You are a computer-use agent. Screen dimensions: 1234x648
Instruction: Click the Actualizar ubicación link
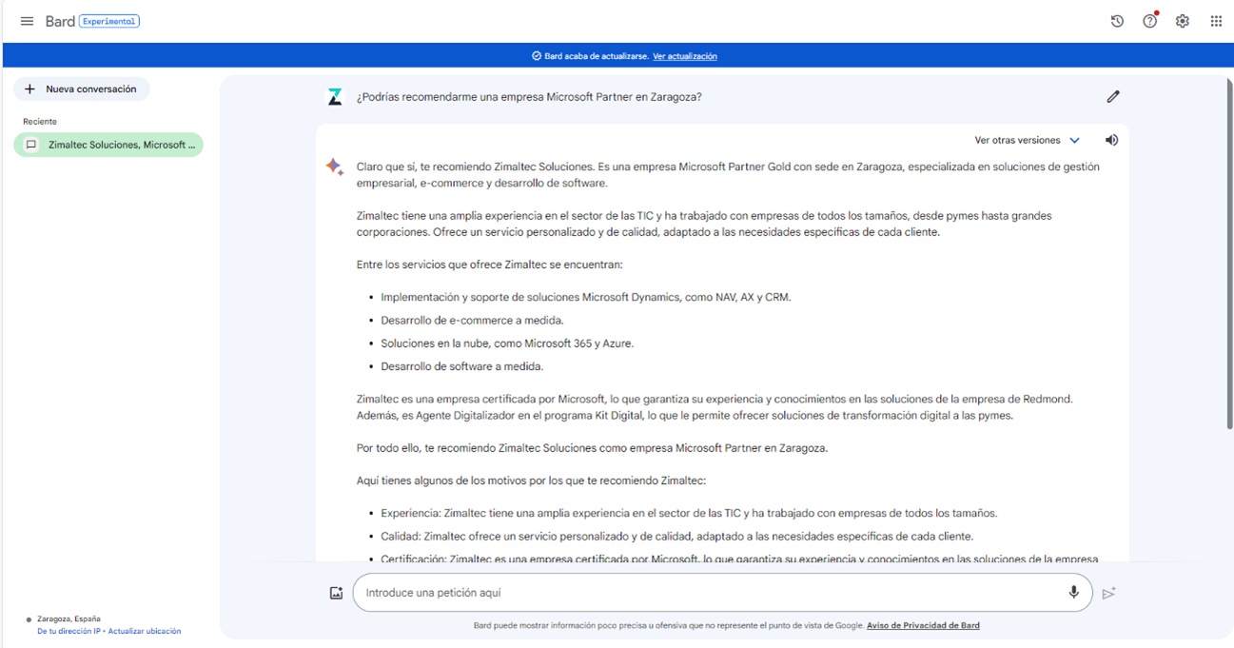(145, 631)
